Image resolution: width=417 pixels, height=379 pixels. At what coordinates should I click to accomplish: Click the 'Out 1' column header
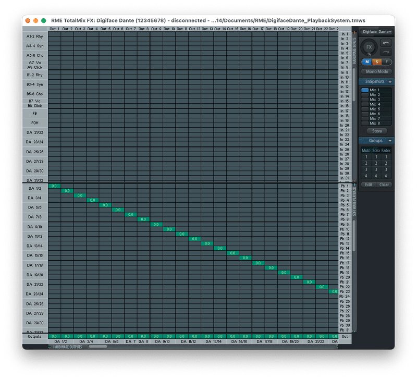(x=54, y=29)
